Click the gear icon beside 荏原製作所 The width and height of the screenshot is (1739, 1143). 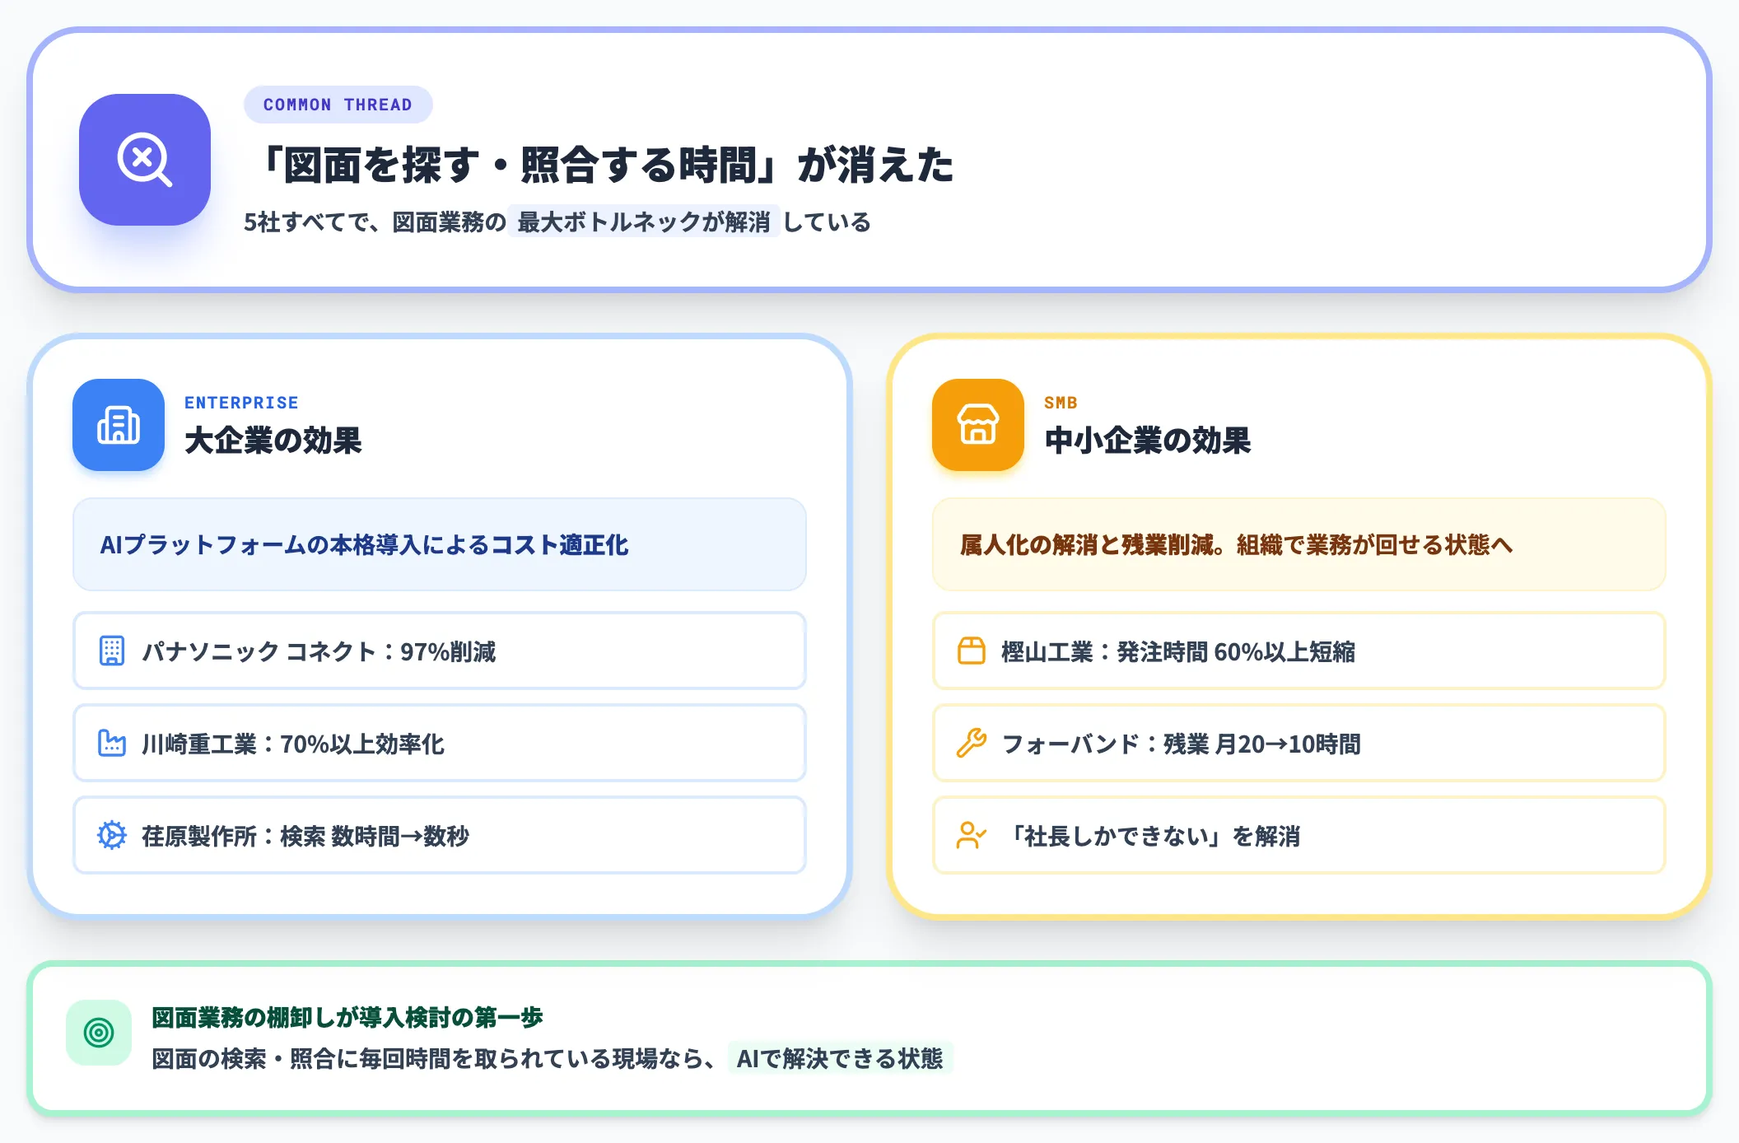coord(112,835)
